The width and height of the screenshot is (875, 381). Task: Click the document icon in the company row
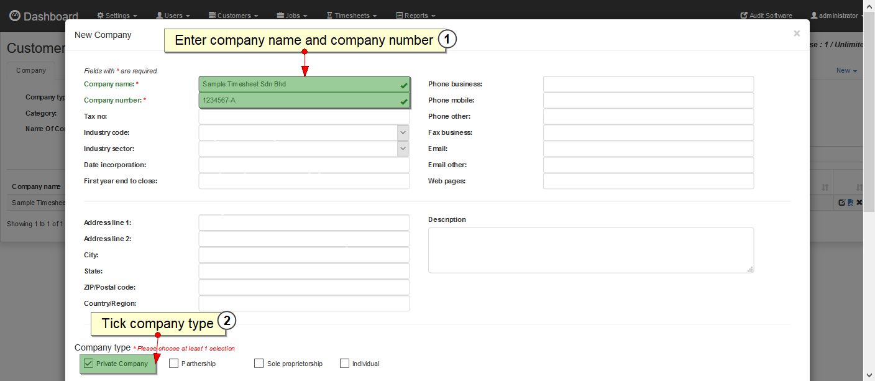click(x=850, y=203)
